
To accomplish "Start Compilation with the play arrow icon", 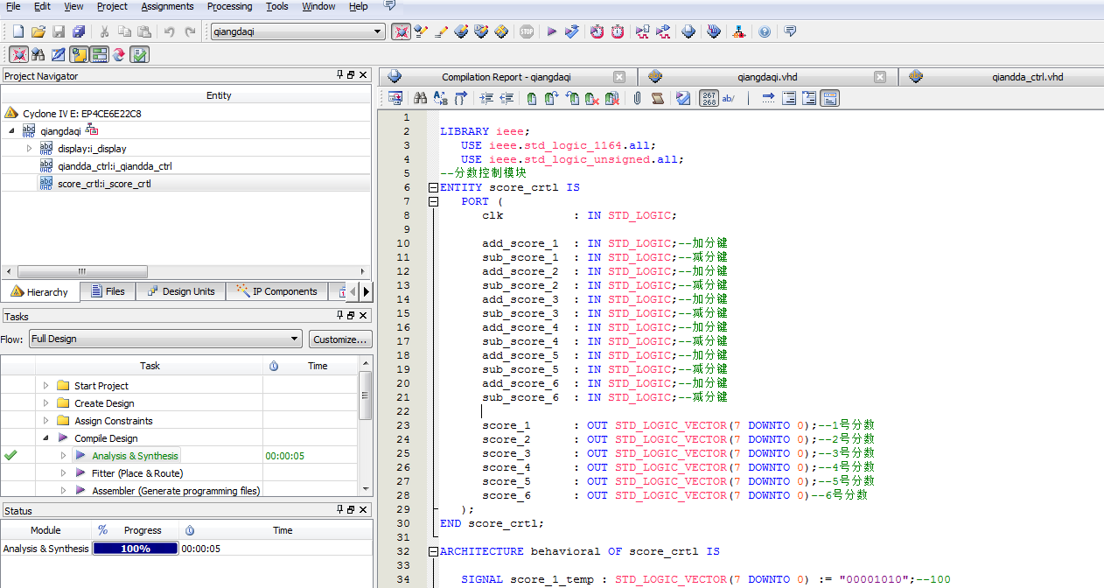I will pos(552,31).
